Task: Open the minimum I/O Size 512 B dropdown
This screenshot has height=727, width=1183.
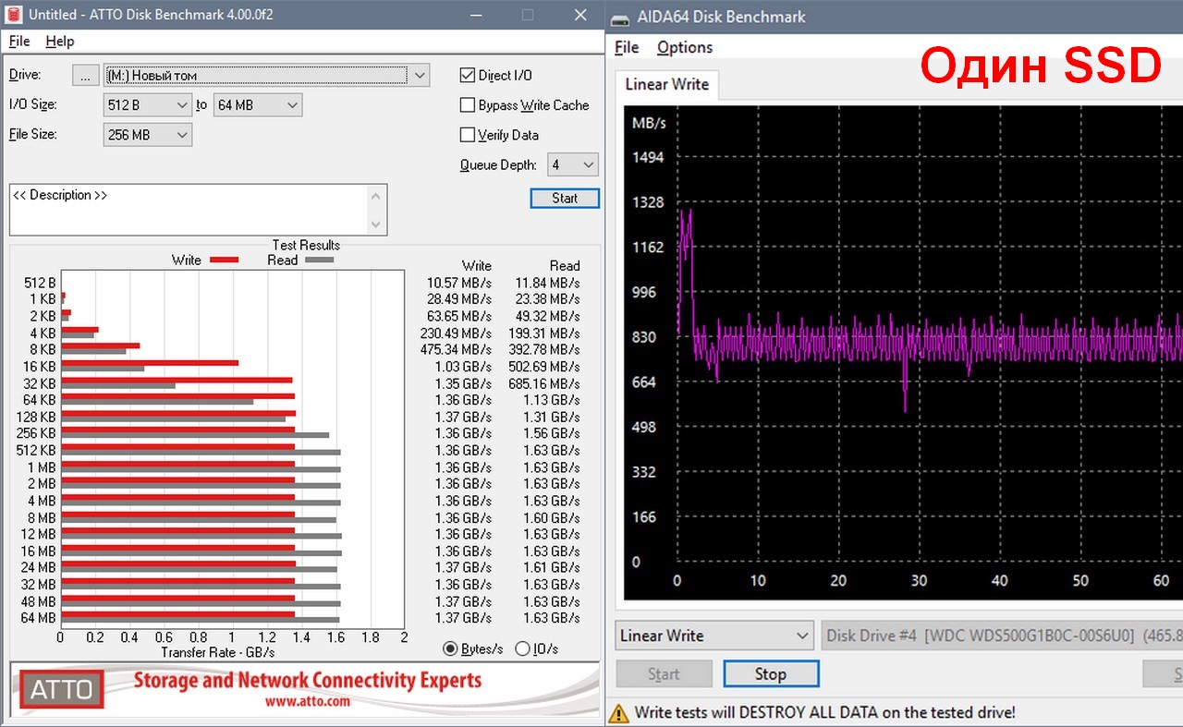Action: pos(148,105)
